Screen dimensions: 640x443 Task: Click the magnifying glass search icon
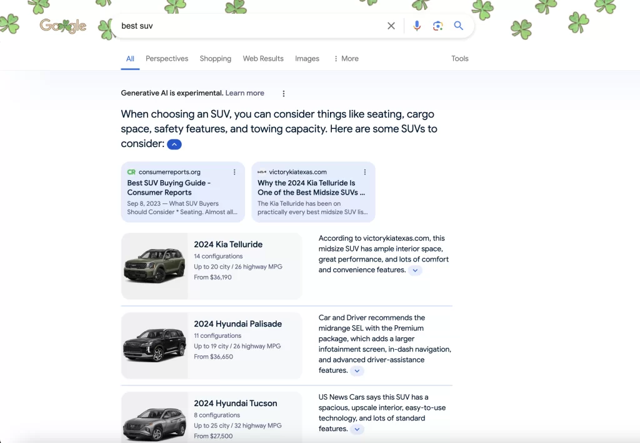458,26
